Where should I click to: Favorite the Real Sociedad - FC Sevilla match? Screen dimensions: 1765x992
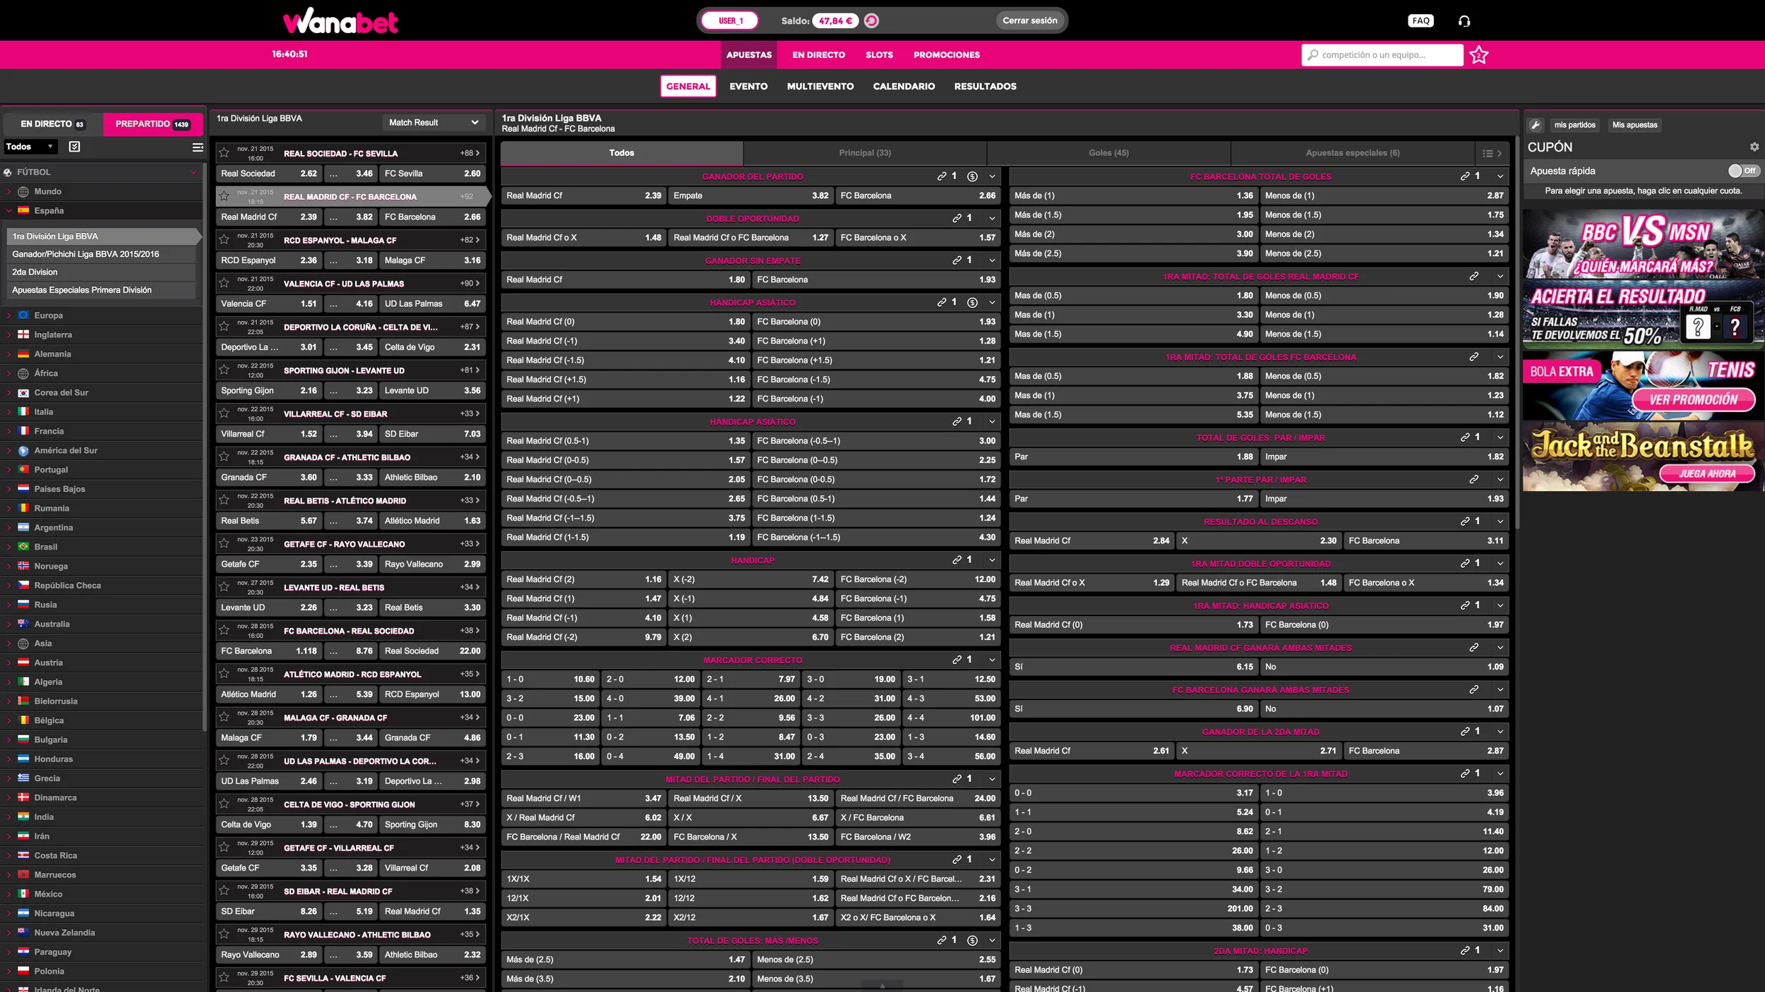point(225,152)
